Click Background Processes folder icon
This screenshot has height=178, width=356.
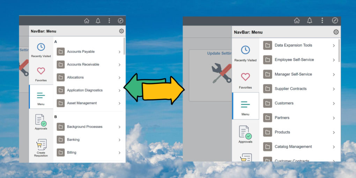tap(61, 127)
